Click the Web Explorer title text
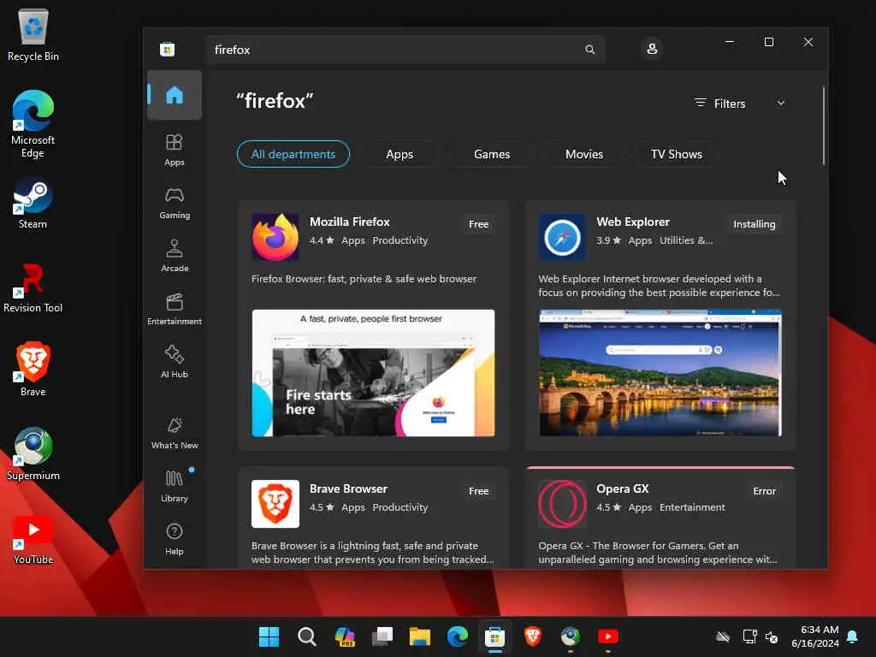 (x=633, y=222)
